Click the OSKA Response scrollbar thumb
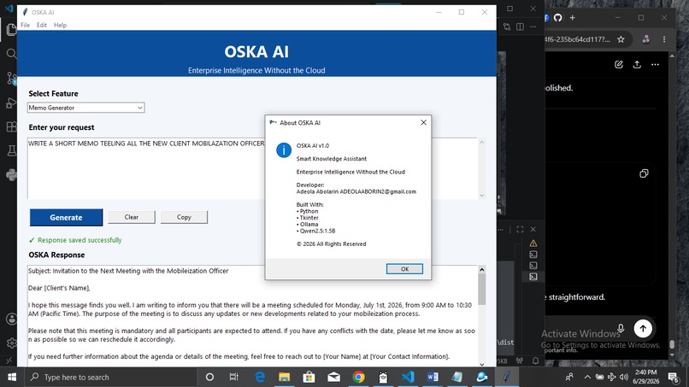 pyautogui.click(x=481, y=290)
